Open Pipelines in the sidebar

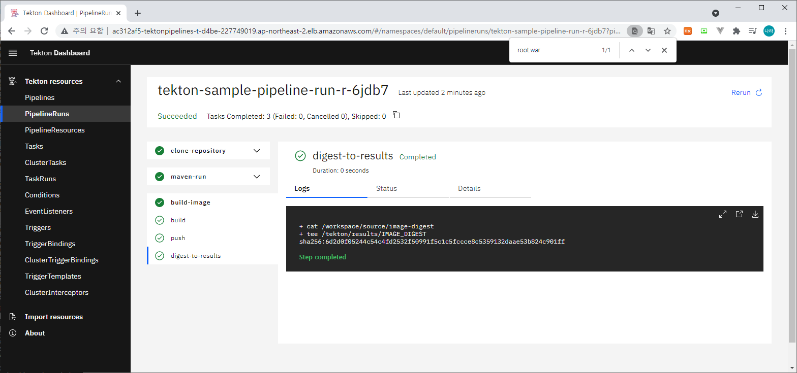pyautogui.click(x=65, y=97)
